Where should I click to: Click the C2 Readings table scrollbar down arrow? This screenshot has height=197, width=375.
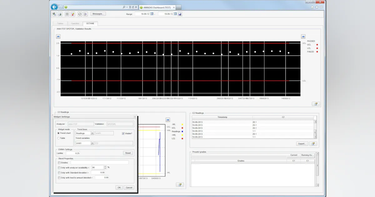[315, 137]
